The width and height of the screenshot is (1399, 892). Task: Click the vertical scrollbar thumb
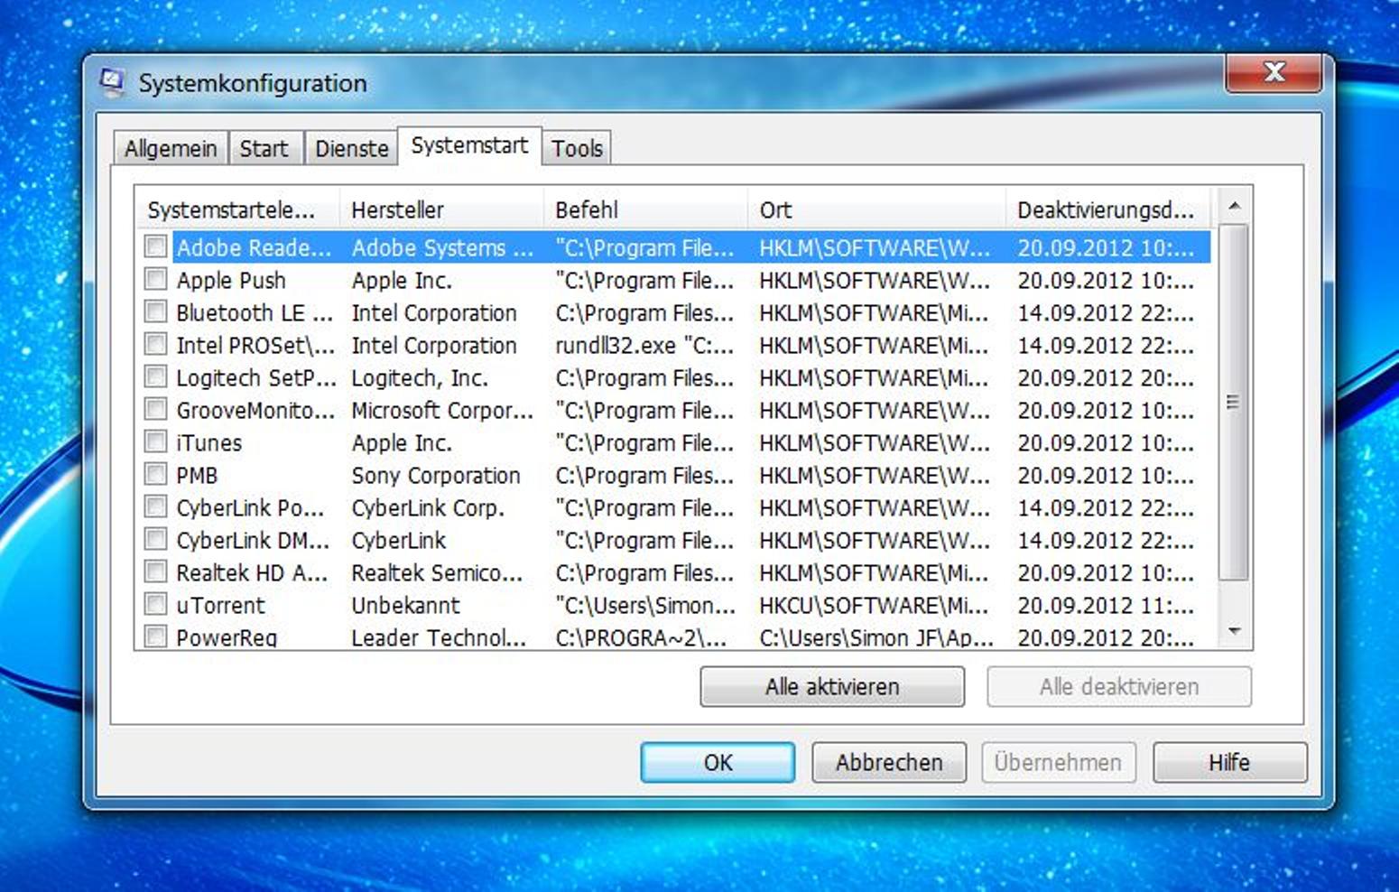pos(1234,402)
